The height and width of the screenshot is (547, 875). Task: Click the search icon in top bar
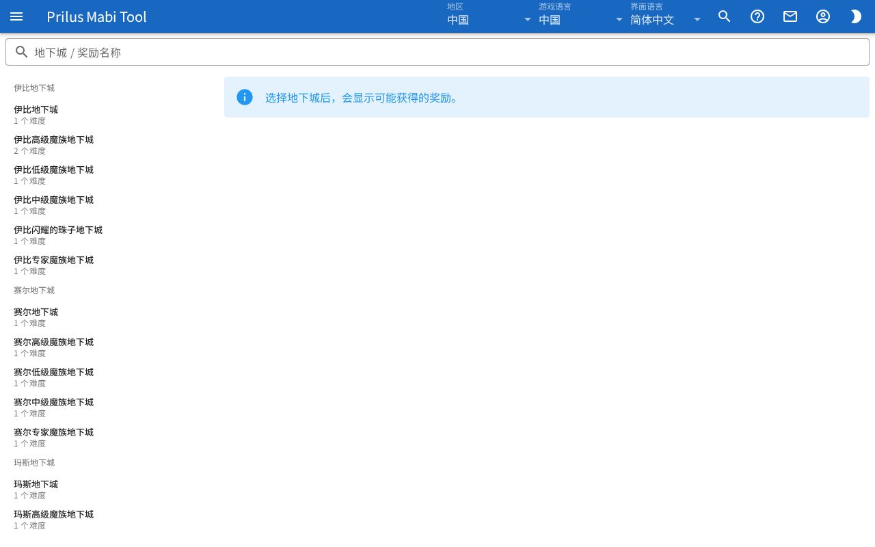(725, 16)
